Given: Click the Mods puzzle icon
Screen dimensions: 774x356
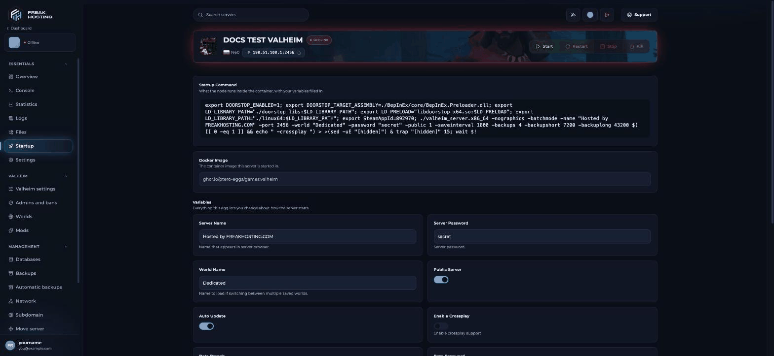Looking at the screenshot, I should coord(11,230).
